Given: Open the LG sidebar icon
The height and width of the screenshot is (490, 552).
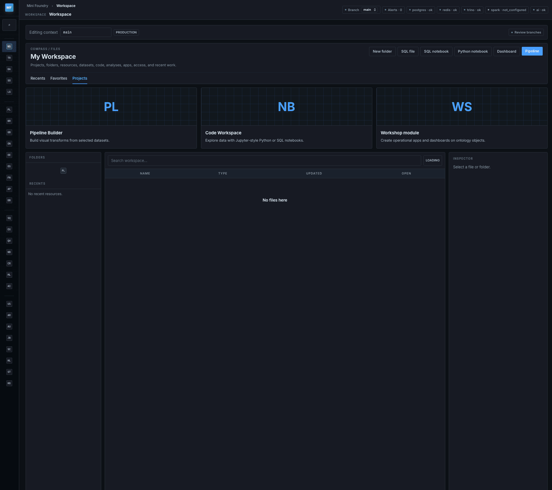Looking at the screenshot, I should pos(9,92).
